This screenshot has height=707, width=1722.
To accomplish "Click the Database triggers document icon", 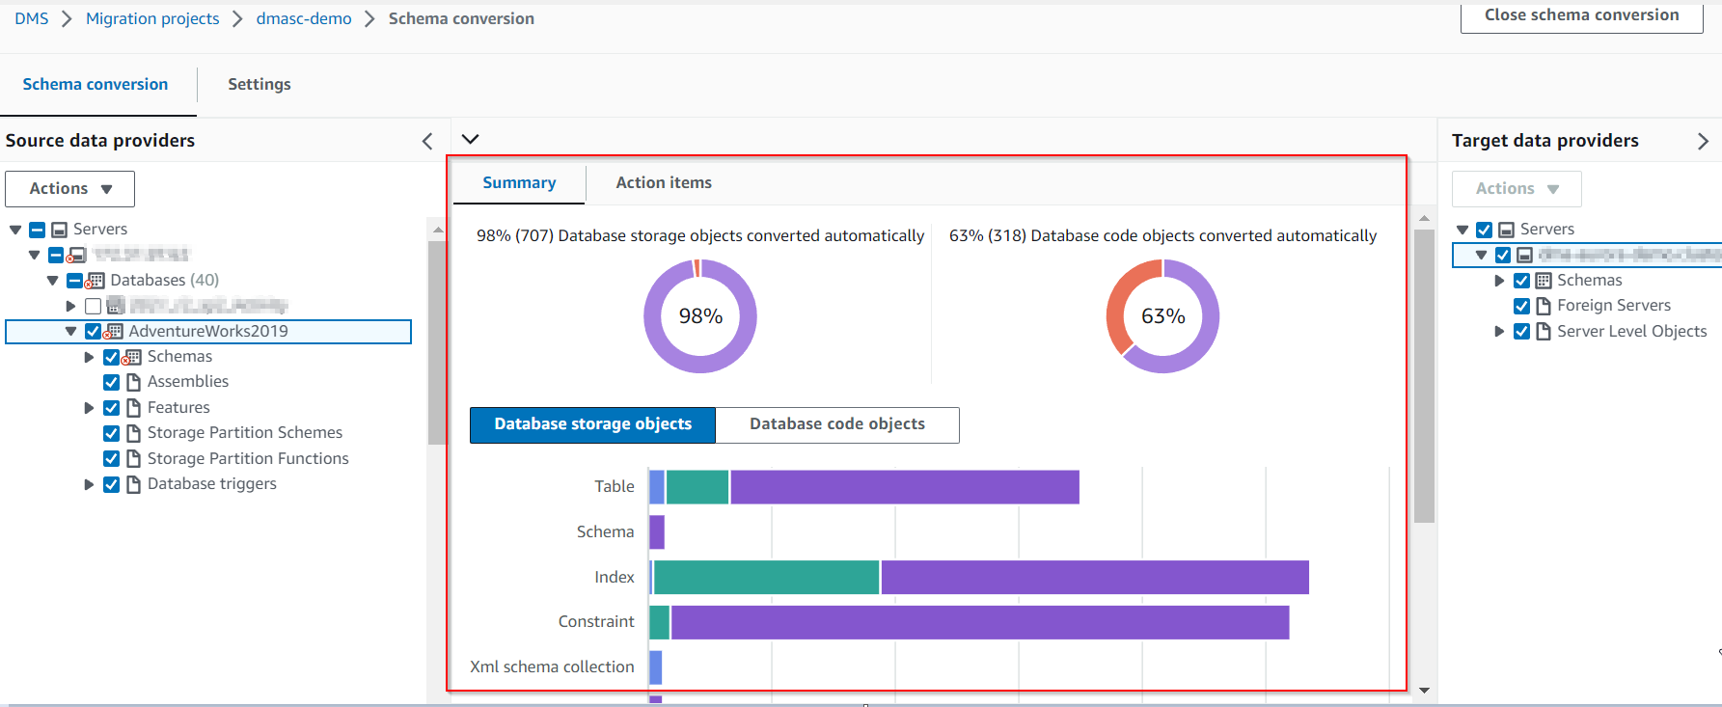I will tap(134, 484).
